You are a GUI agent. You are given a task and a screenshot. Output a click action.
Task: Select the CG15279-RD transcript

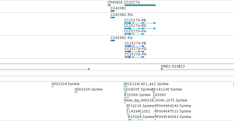140,29
